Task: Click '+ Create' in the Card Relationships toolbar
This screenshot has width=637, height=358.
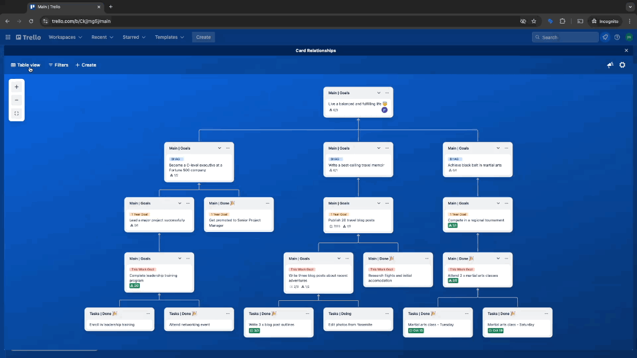Action: coord(86,65)
